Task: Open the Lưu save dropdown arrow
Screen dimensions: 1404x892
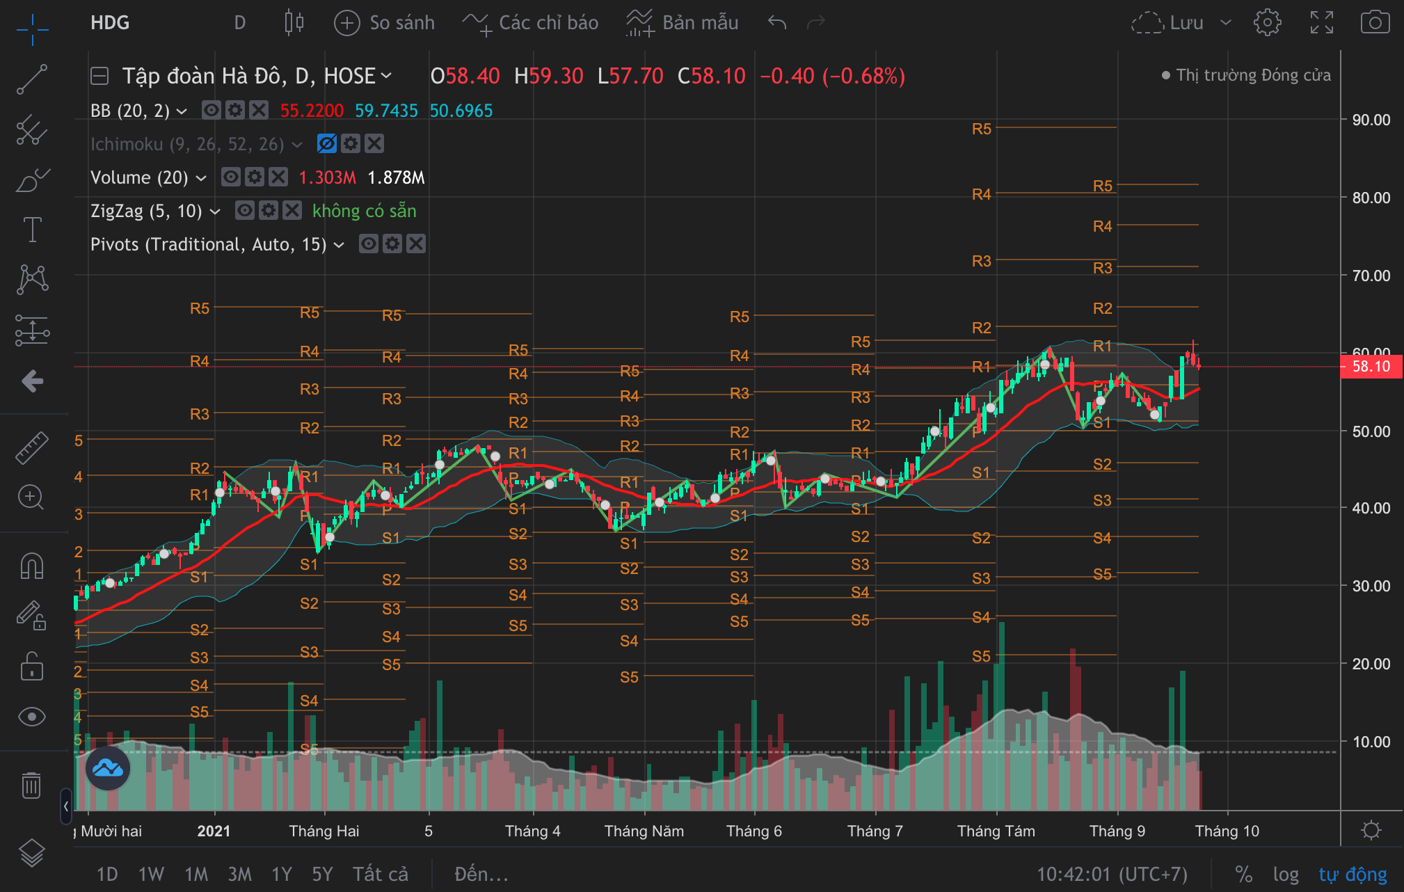Action: click(1226, 22)
